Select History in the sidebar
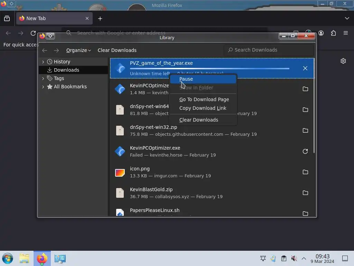The image size is (354, 266). (x=73, y=62)
